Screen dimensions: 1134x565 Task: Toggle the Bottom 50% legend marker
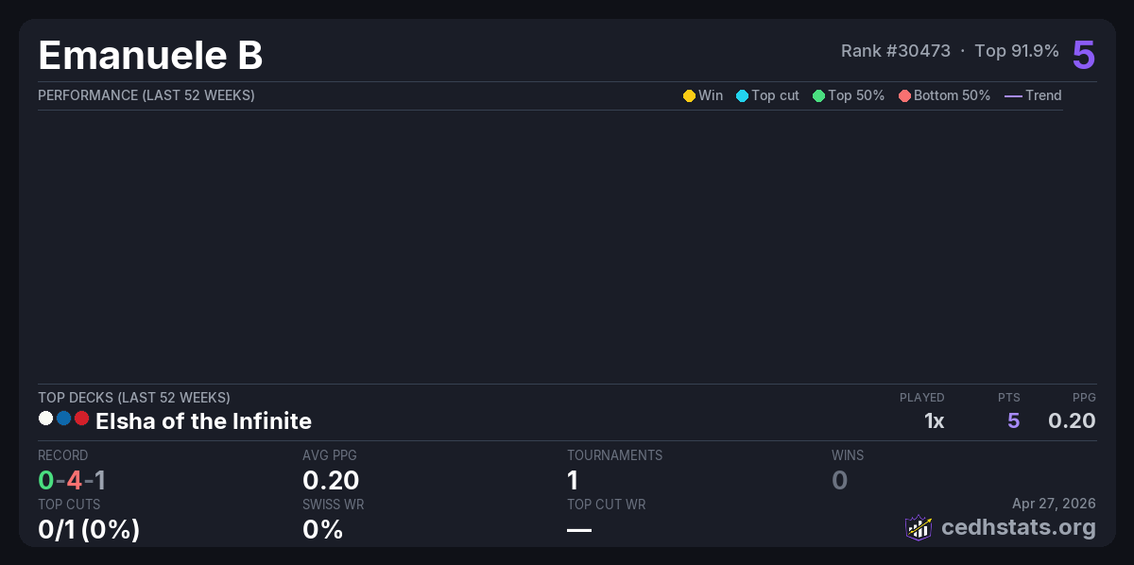point(904,95)
